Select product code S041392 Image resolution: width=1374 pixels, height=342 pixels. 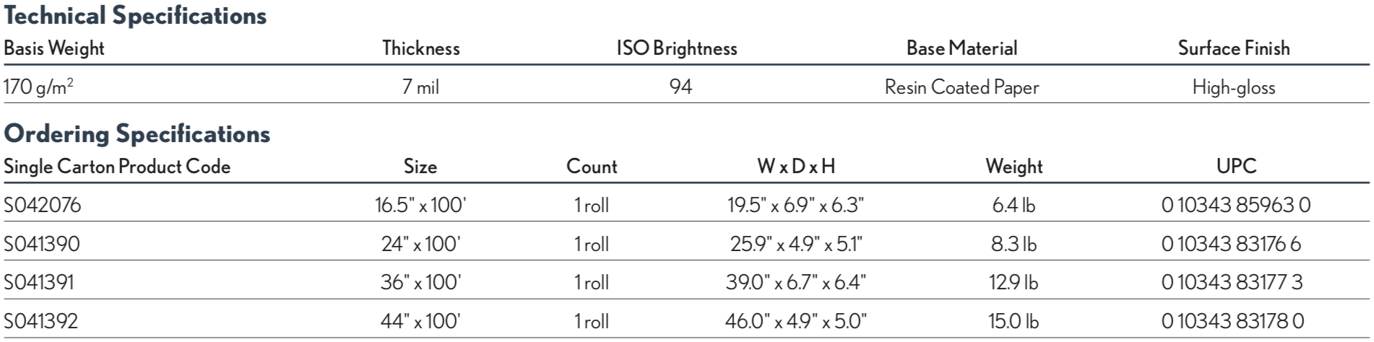tap(40, 321)
